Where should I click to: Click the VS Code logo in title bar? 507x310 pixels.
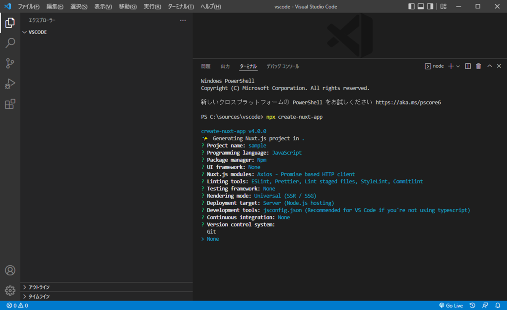coord(8,6)
